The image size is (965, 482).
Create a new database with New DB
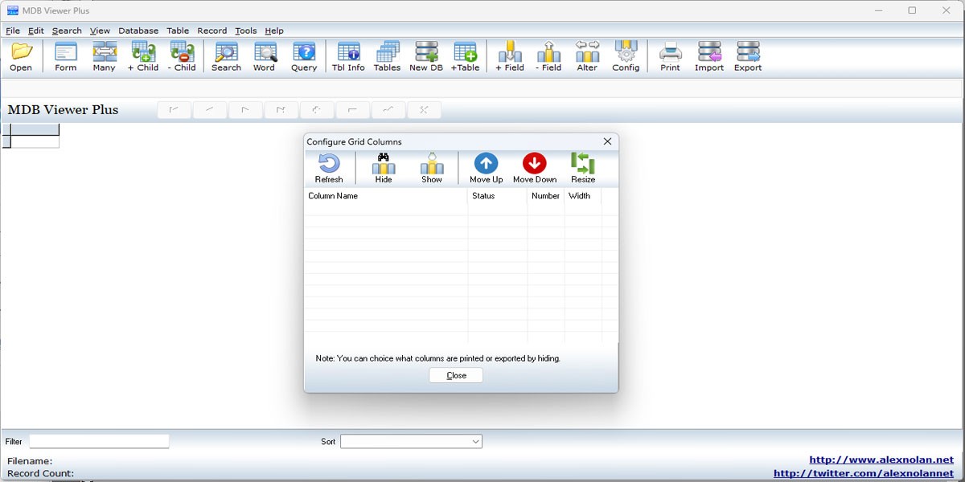click(426, 56)
